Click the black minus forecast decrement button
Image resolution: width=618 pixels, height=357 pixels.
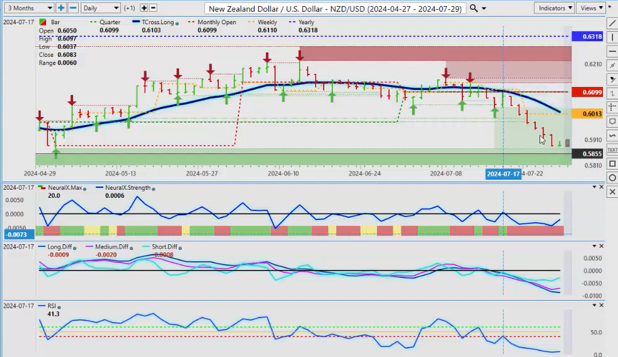pos(153,8)
